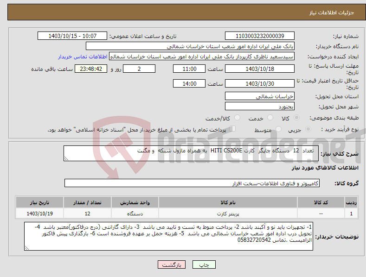The height and width of the screenshot is (277, 366).
Task: Click the response deadline date 1403/10/18
Action: pyautogui.click(x=260, y=69)
